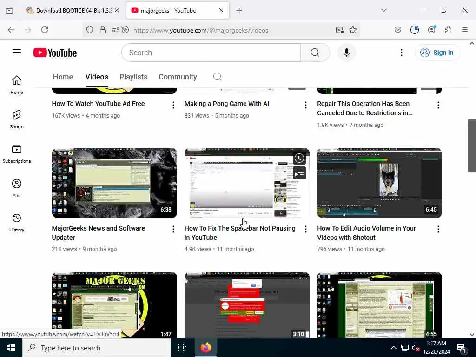Image resolution: width=476 pixels, height=357 pixels.
Task: Open options for Spacebar Not Pausing video
Action: click(x=306, y=229)
